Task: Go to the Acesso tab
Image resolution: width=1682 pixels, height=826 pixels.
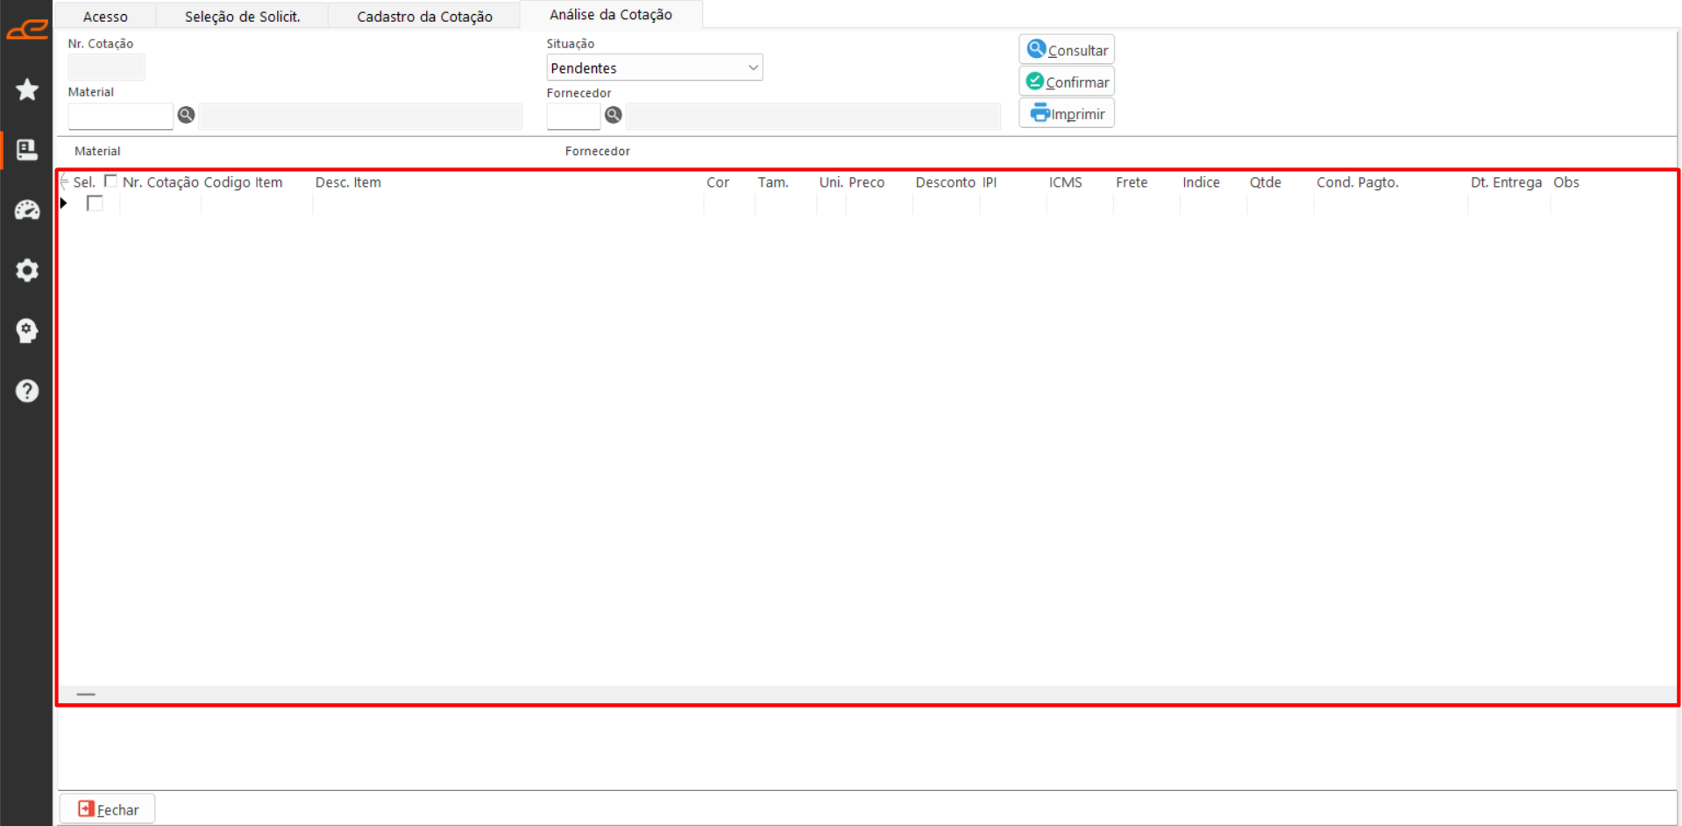Action: (105, 17)
